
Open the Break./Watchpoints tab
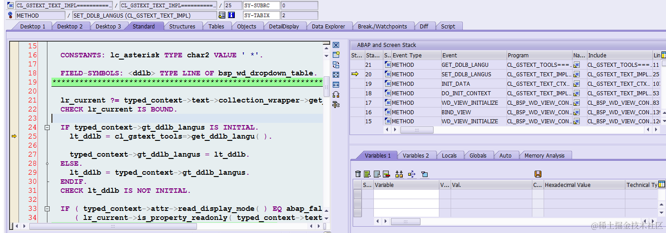tap(382, 26)
